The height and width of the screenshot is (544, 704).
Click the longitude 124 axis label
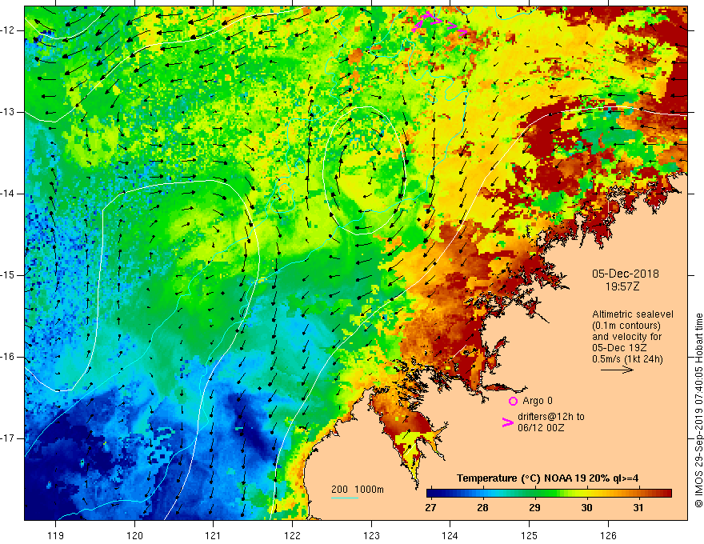tap(450, 535)
